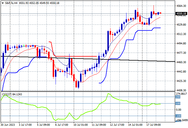
Task: Click the highlighted 4550.18 current price label
Action: coord(181,14)
